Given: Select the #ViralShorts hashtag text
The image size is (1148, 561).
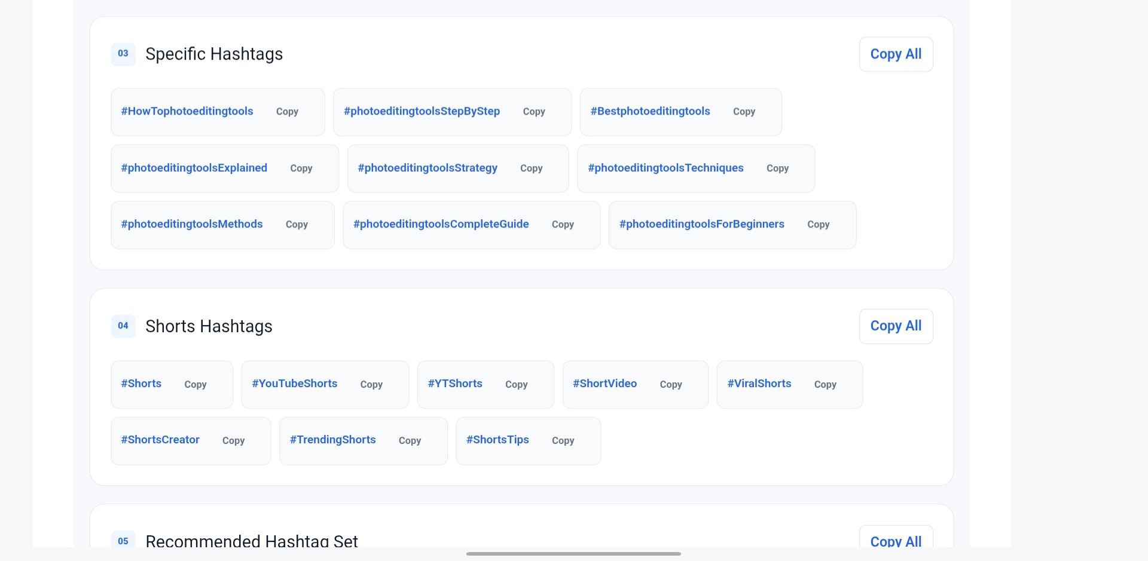Looking at the screenshot, I should [759, 384].
